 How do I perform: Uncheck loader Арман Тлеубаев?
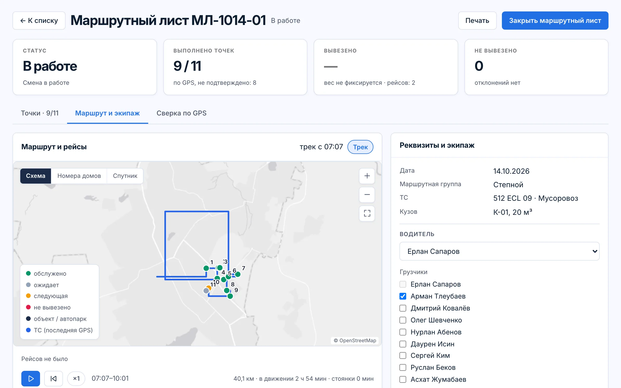point(403,296)
